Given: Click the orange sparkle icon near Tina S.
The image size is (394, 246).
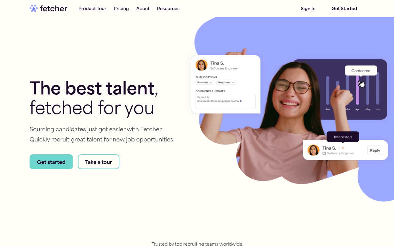Looking at the screenshot, I should click(x=343, y=148).
